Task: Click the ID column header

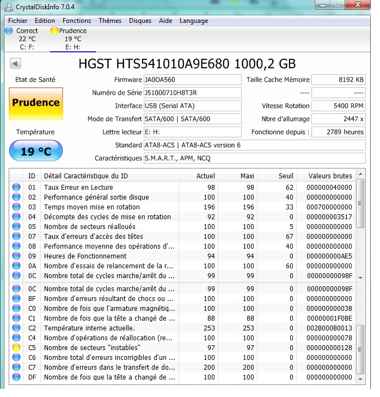Action: pos(32,176)
